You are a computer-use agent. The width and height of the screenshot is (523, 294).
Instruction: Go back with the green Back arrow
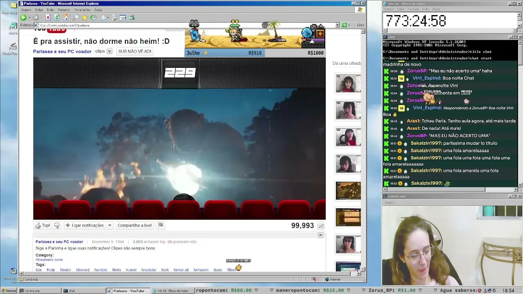(23, 18)
